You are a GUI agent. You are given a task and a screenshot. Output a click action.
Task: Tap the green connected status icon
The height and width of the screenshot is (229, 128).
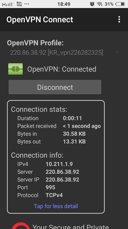pyautogui.click(x=15, y=69)
